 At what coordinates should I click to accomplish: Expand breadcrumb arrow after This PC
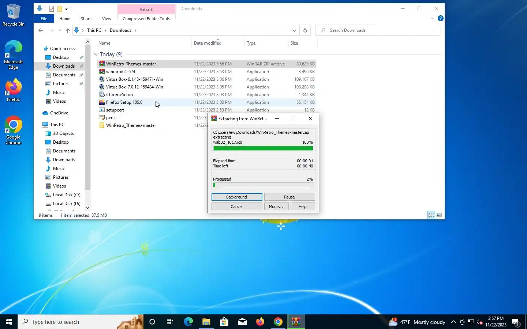point(106,30)
